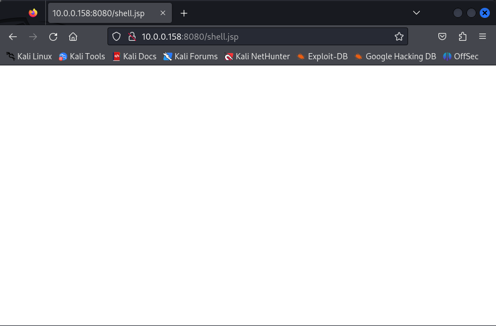Open the Extensions puzzle menu

(x=462, y=37)
